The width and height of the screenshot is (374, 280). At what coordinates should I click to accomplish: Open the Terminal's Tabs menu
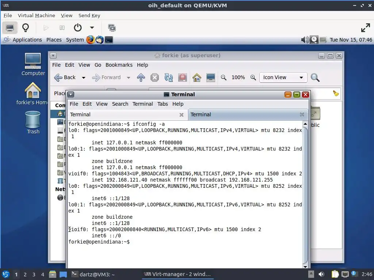pos(163,104)
